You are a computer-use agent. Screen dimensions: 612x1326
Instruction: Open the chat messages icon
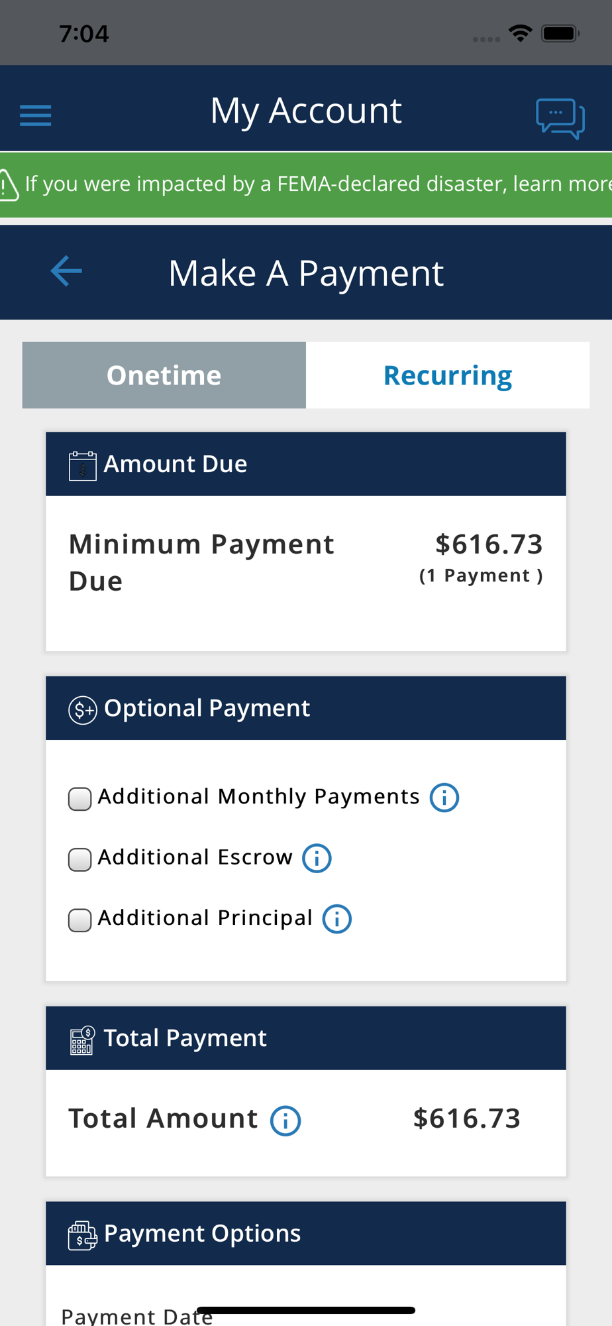point(560,119)
